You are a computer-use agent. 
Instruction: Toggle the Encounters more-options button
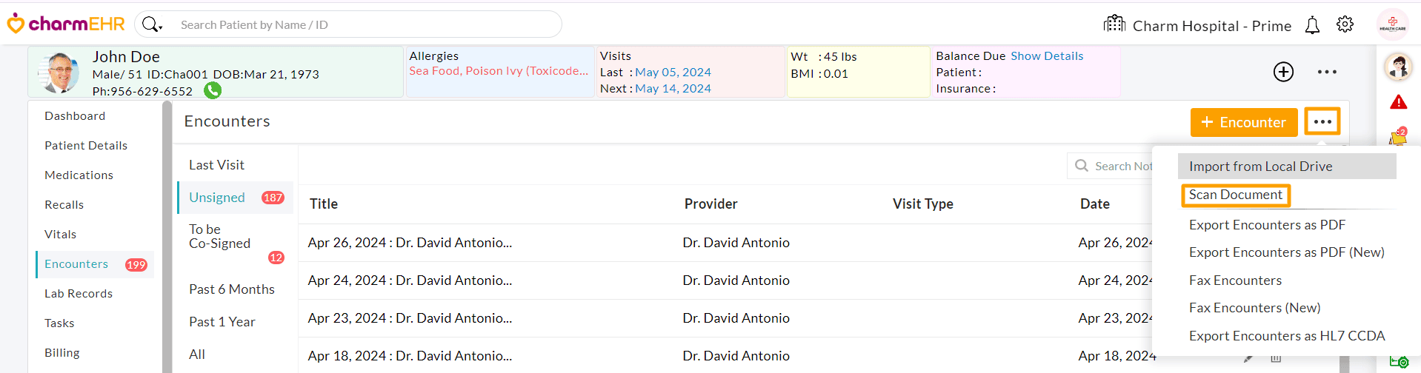1322,122
